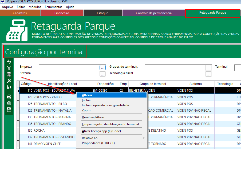Click the IA chip icon
This screenshot has height=174, width=241.
[x=9, y=103]
